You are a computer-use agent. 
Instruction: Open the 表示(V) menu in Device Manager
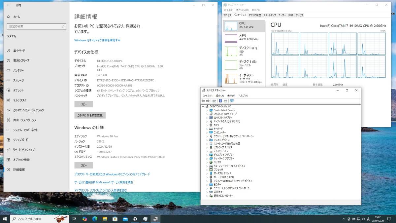[231, 95]
